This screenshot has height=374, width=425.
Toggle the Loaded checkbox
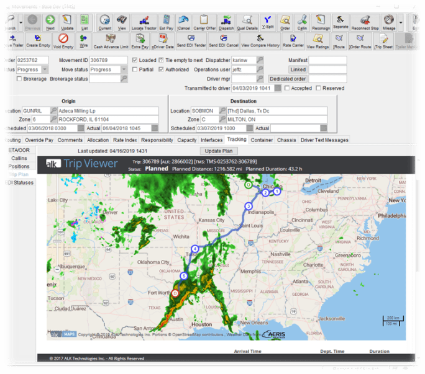tap(135, 60)
